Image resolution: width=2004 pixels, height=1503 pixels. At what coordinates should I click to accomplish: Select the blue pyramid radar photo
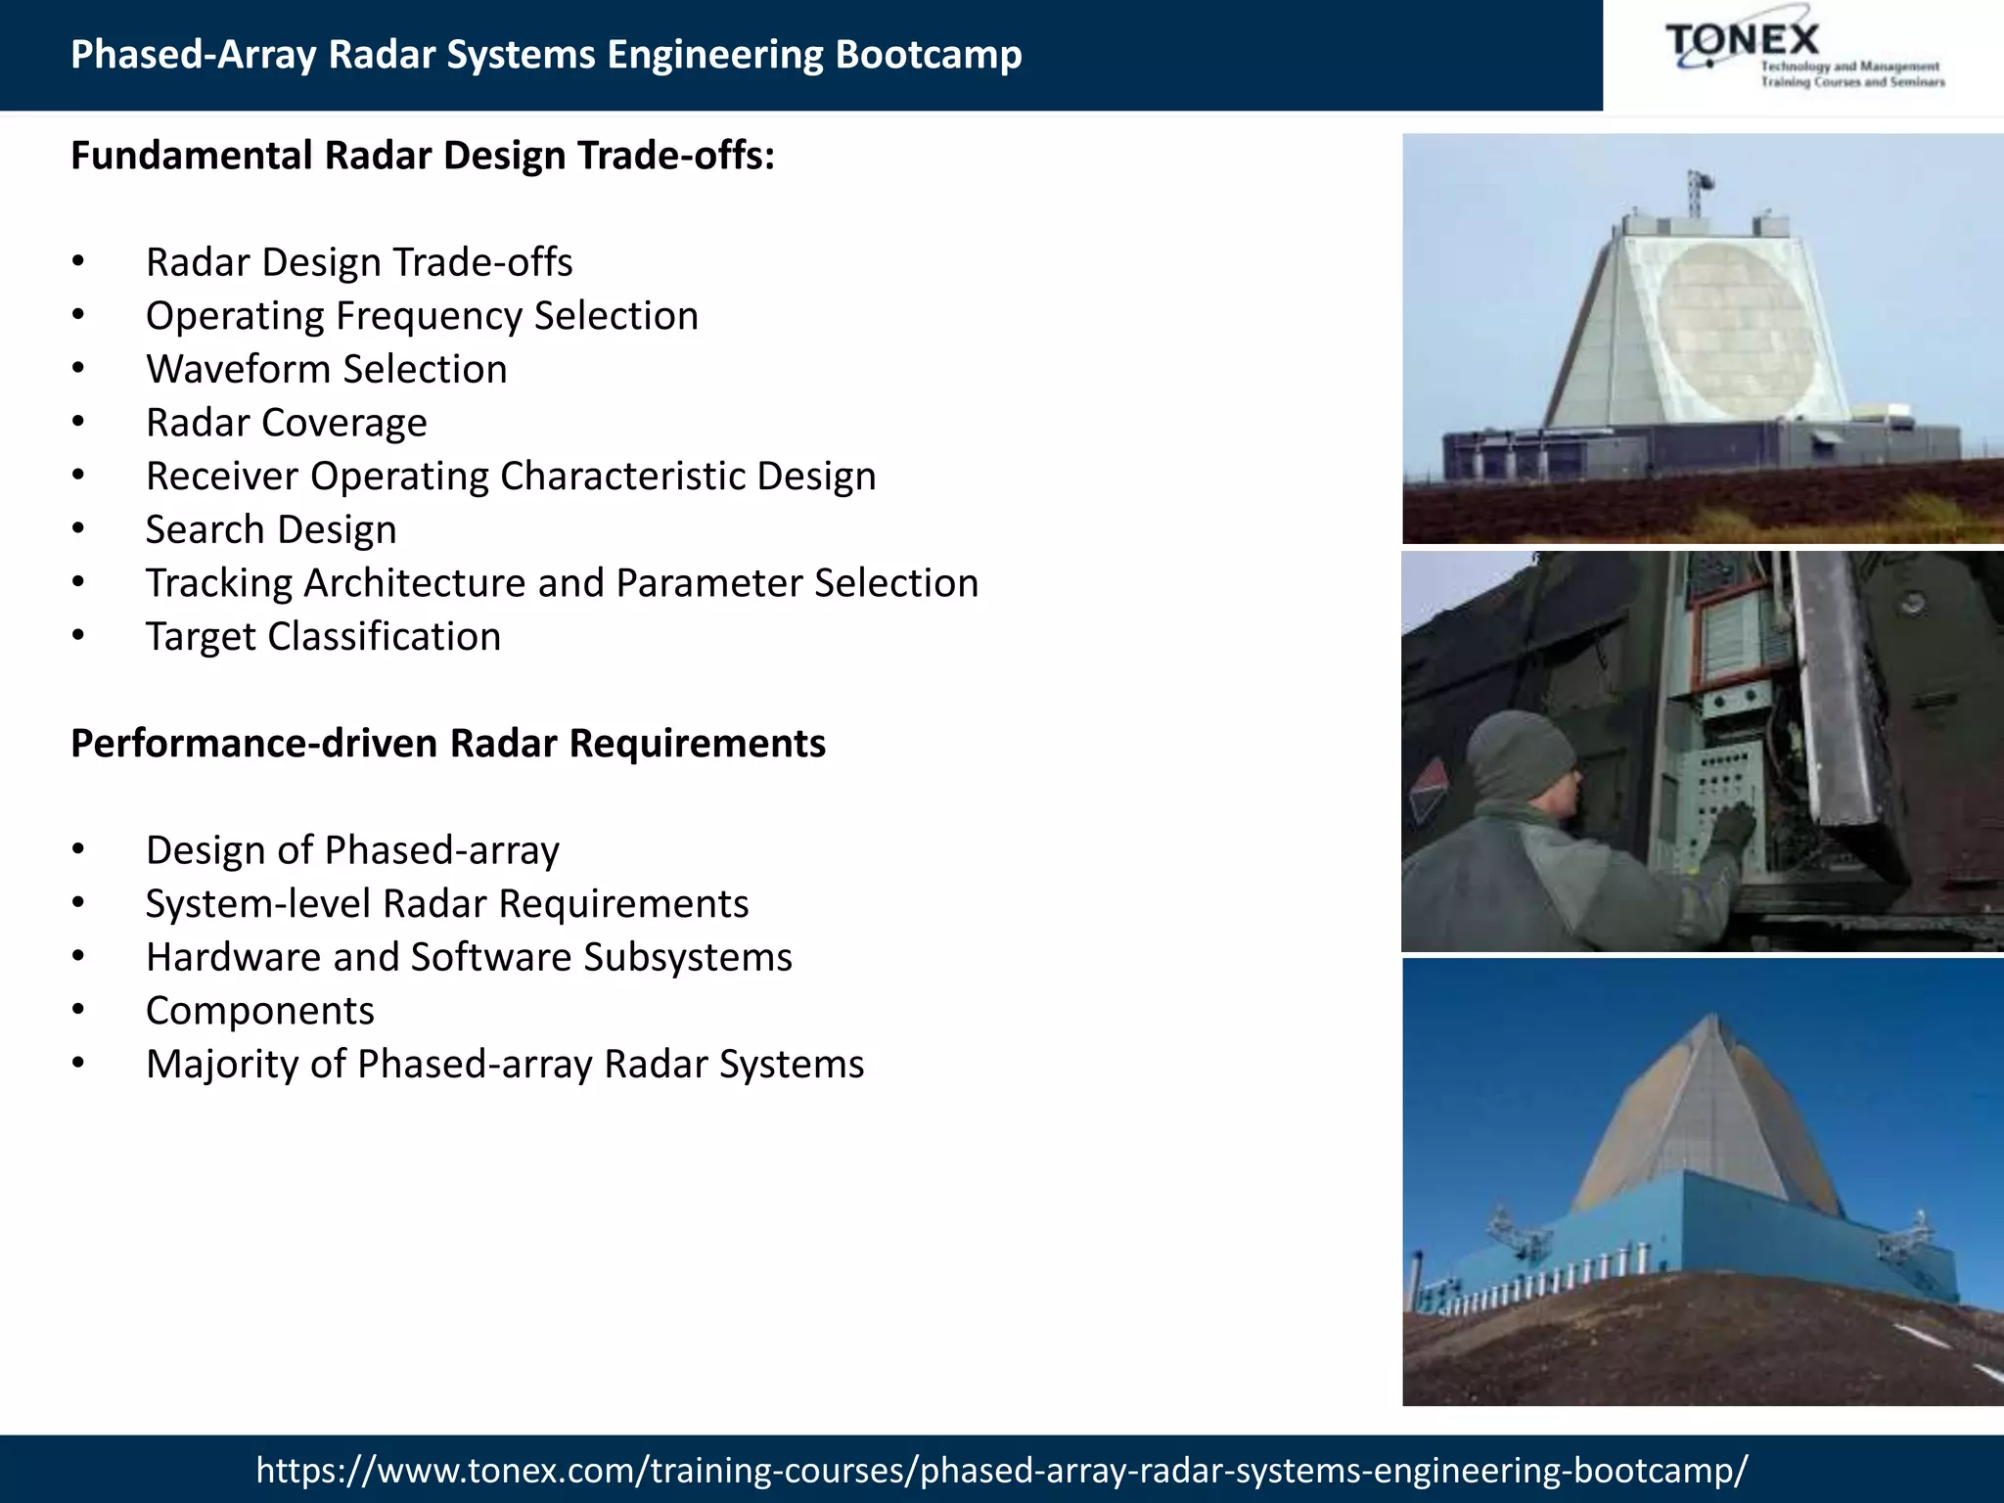[1702, 1182]
